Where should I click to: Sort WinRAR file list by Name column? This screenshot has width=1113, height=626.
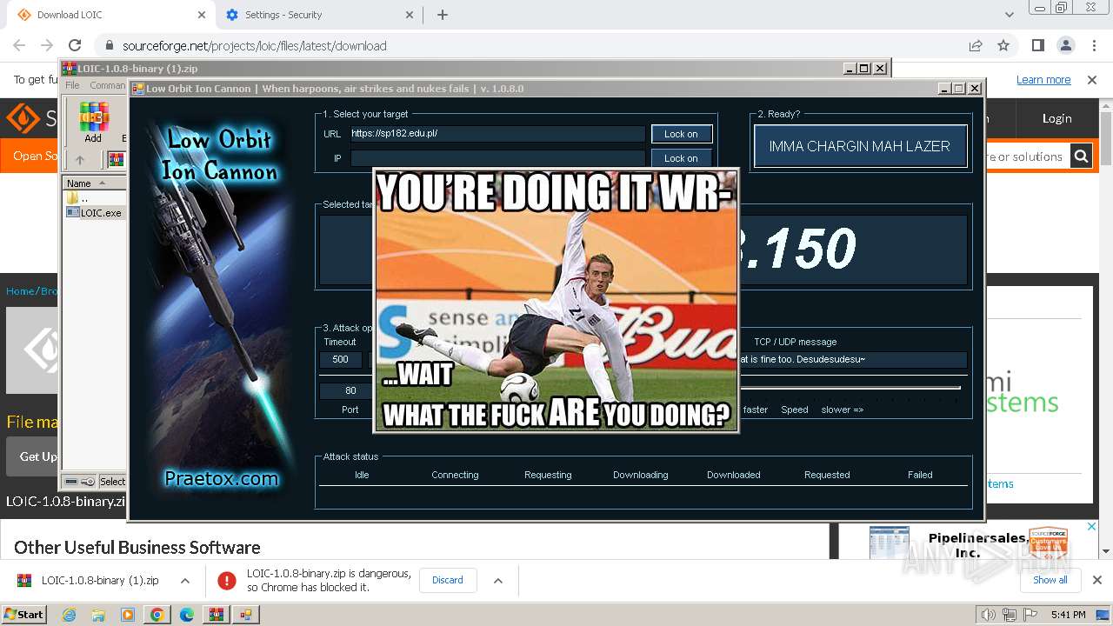click(x=95, y=183)
